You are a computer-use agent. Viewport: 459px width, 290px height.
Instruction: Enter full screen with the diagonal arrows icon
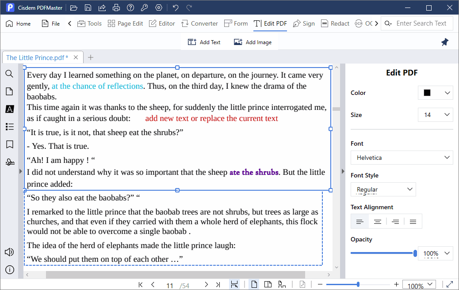tap(450, 284)
